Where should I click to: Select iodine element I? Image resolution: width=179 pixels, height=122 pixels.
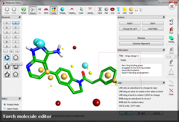point(16,42)
